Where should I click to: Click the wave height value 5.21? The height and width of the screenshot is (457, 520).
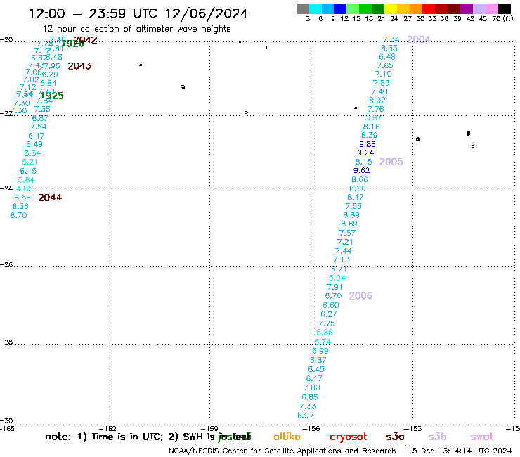point(30,162)
